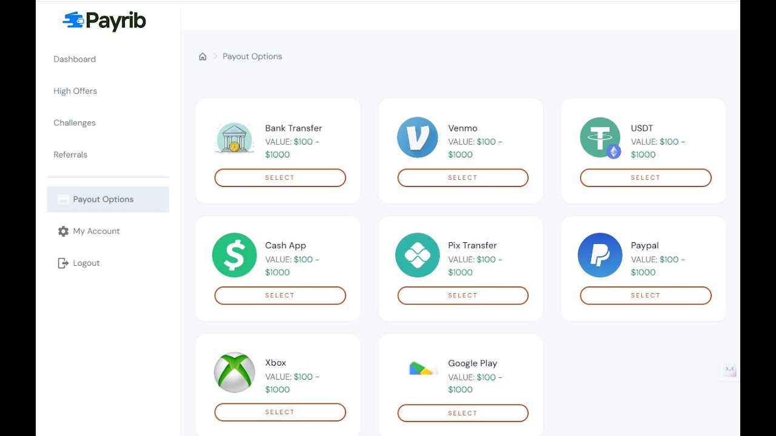Click the USDT Tether logo icon
This screenshot has height=436, width=776.
coord(600,137)
